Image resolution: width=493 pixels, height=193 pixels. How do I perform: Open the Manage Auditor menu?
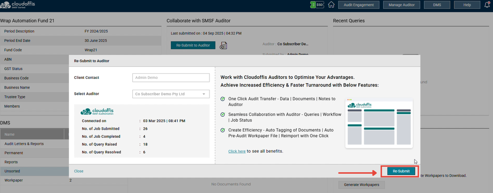pos(401,5)
